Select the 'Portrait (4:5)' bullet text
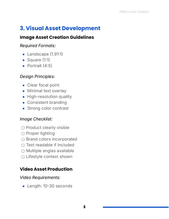Image resolution: width=169 pixels, height=219 pixels. [x=39, y=66]
